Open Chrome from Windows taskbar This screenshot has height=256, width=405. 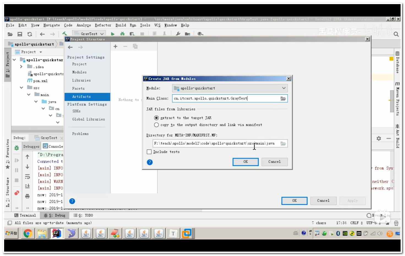[28, 234]
